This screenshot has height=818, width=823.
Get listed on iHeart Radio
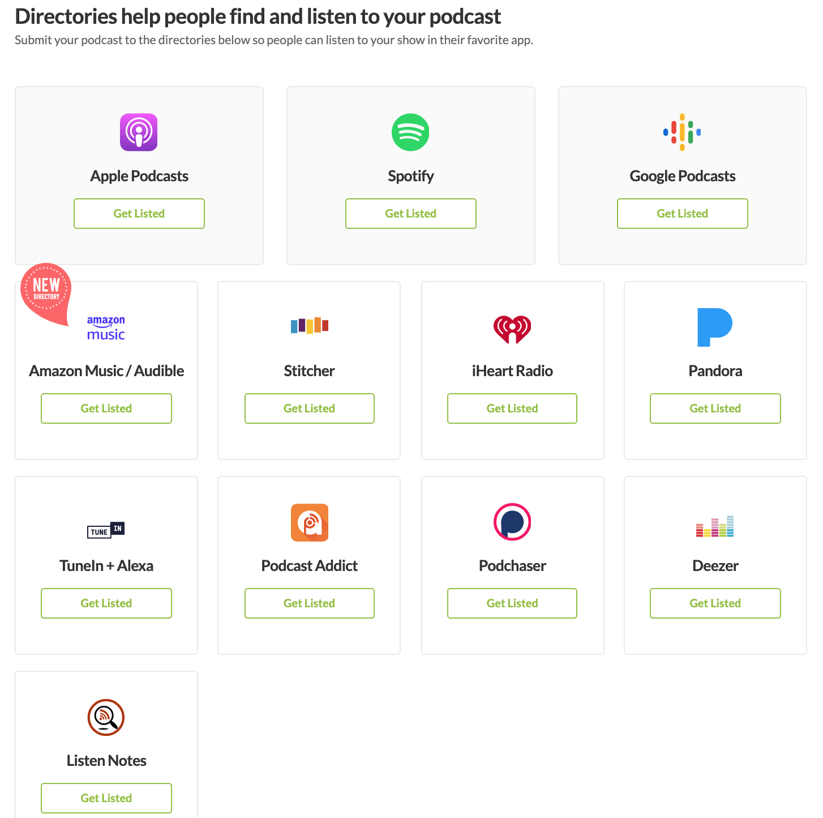click(512, 408)
